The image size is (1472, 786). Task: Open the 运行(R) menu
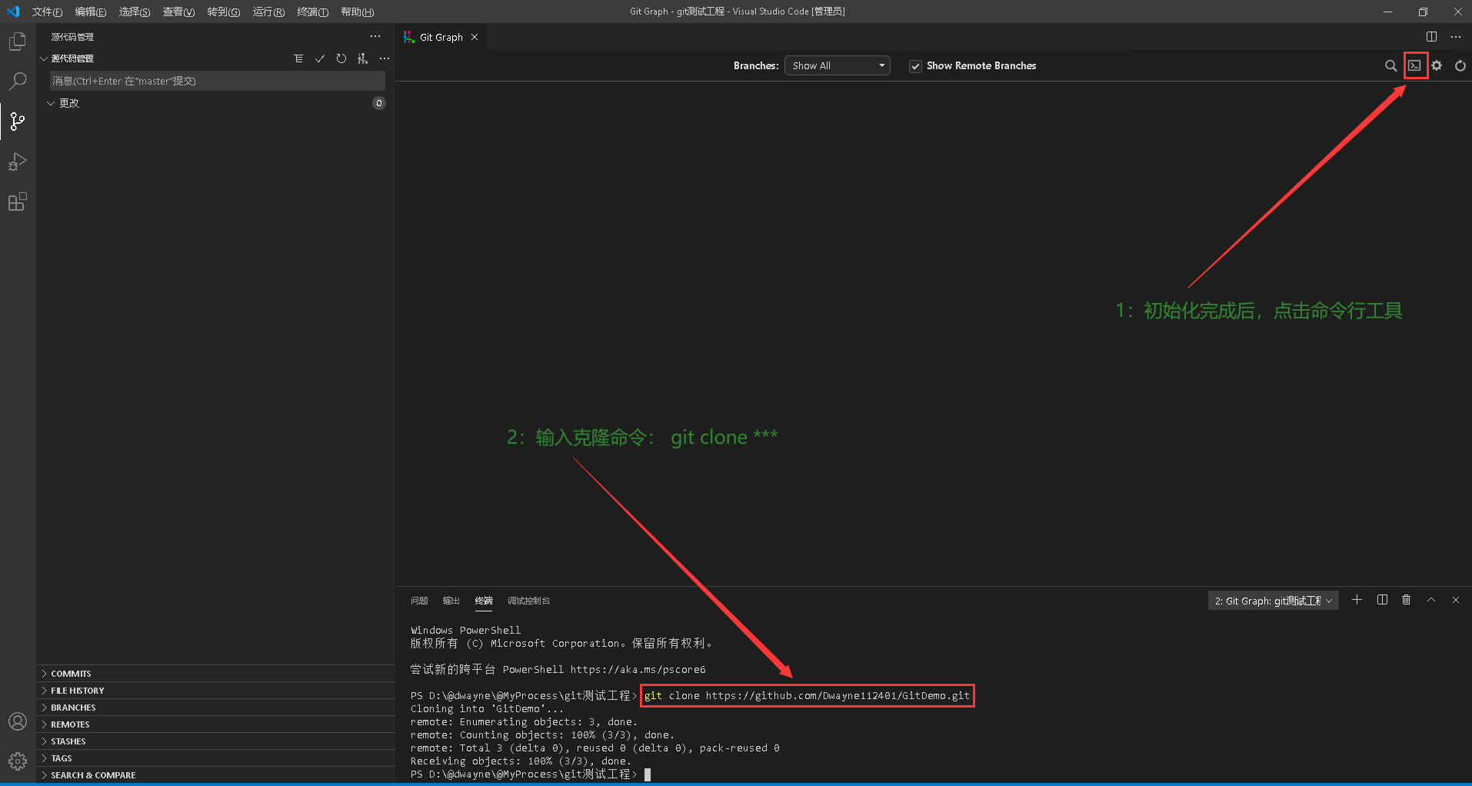(x=268, y=12)
